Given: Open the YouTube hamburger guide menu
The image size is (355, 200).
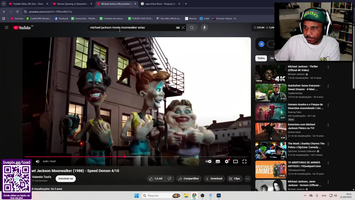Looking at the screenshot, I should pos(7,27).
